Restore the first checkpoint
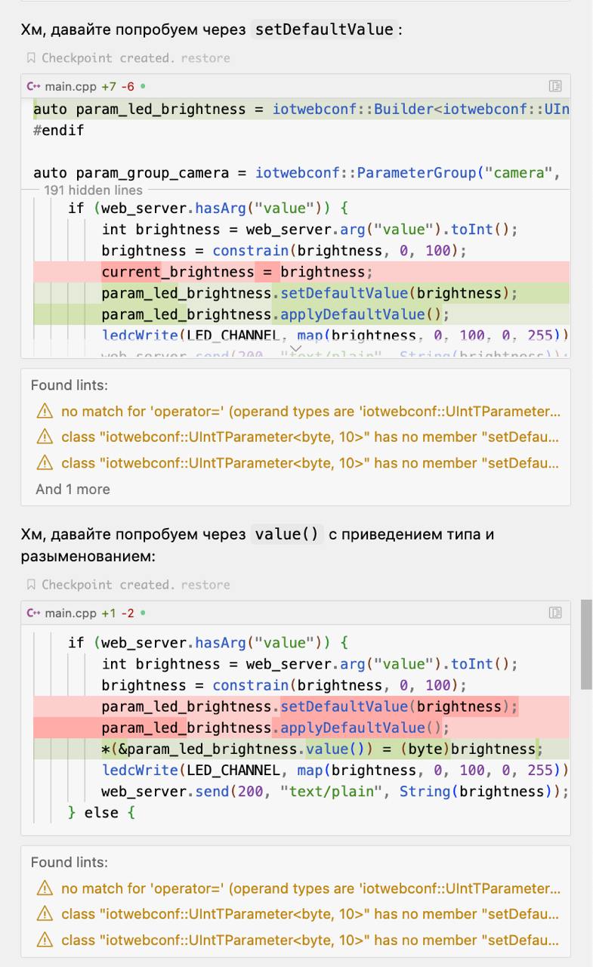The width and height of the screenshot is (593, 967). pos(205,58)
